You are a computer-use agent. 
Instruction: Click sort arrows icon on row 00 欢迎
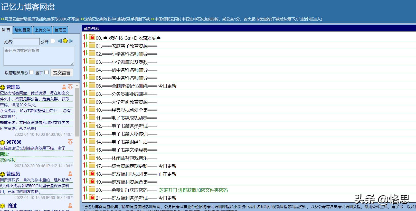click(x=86, y=37)
